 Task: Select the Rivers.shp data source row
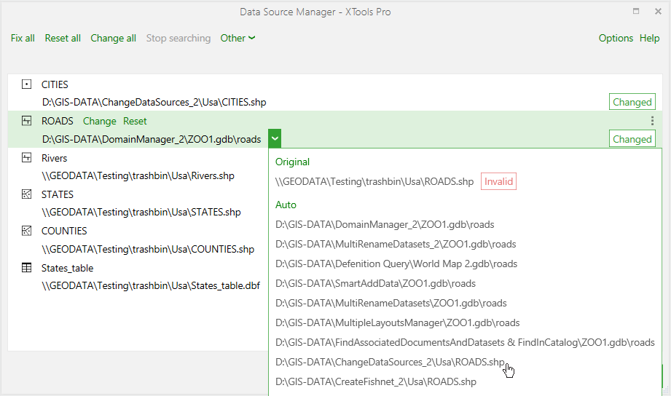point(138,167)
